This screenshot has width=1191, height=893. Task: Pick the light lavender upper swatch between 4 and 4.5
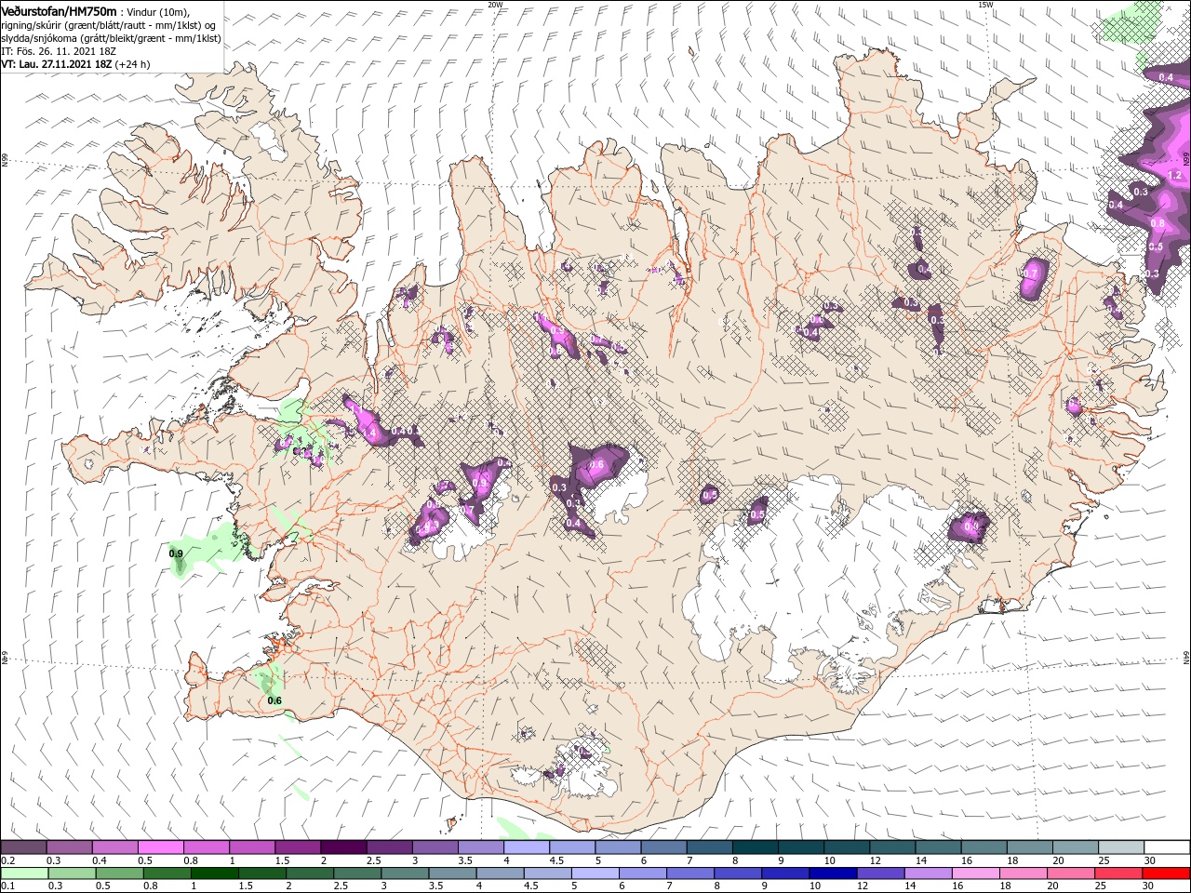pos(527,847)
